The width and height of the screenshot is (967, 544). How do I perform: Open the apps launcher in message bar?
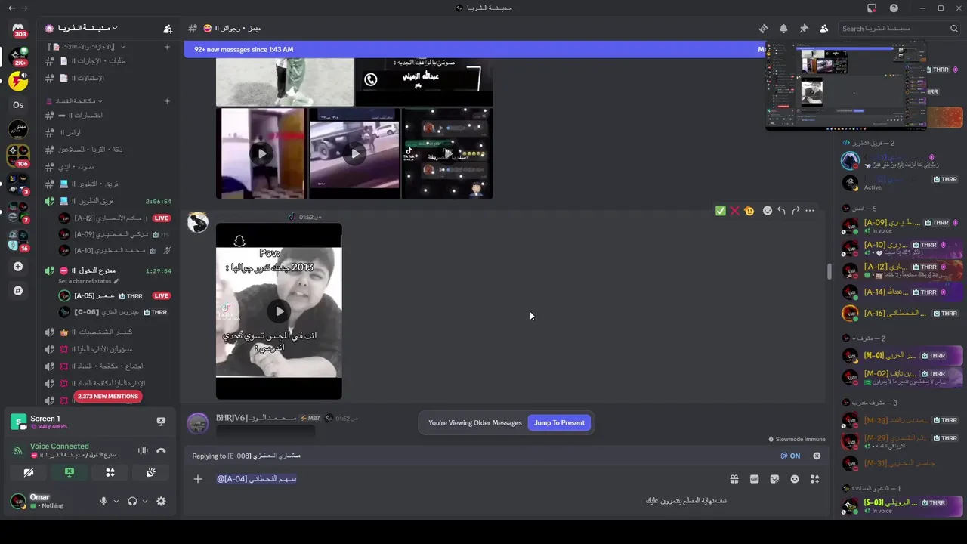click(814, 479)
